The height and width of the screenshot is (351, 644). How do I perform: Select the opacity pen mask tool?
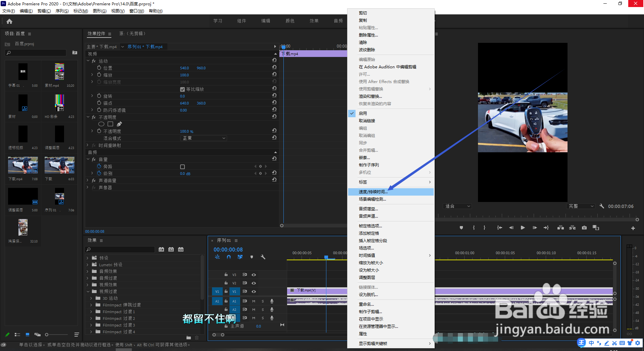coord(119,124)
